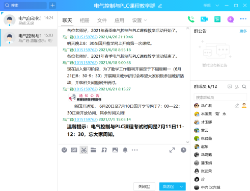Click the music share icon
250x191 pixels.
tap(104, 150)
